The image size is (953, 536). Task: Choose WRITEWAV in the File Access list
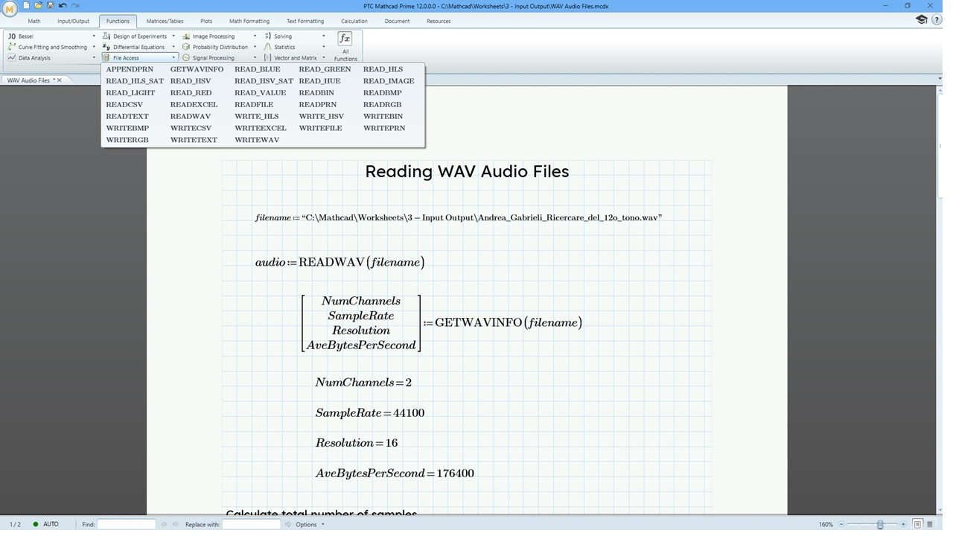coord(257,140)
